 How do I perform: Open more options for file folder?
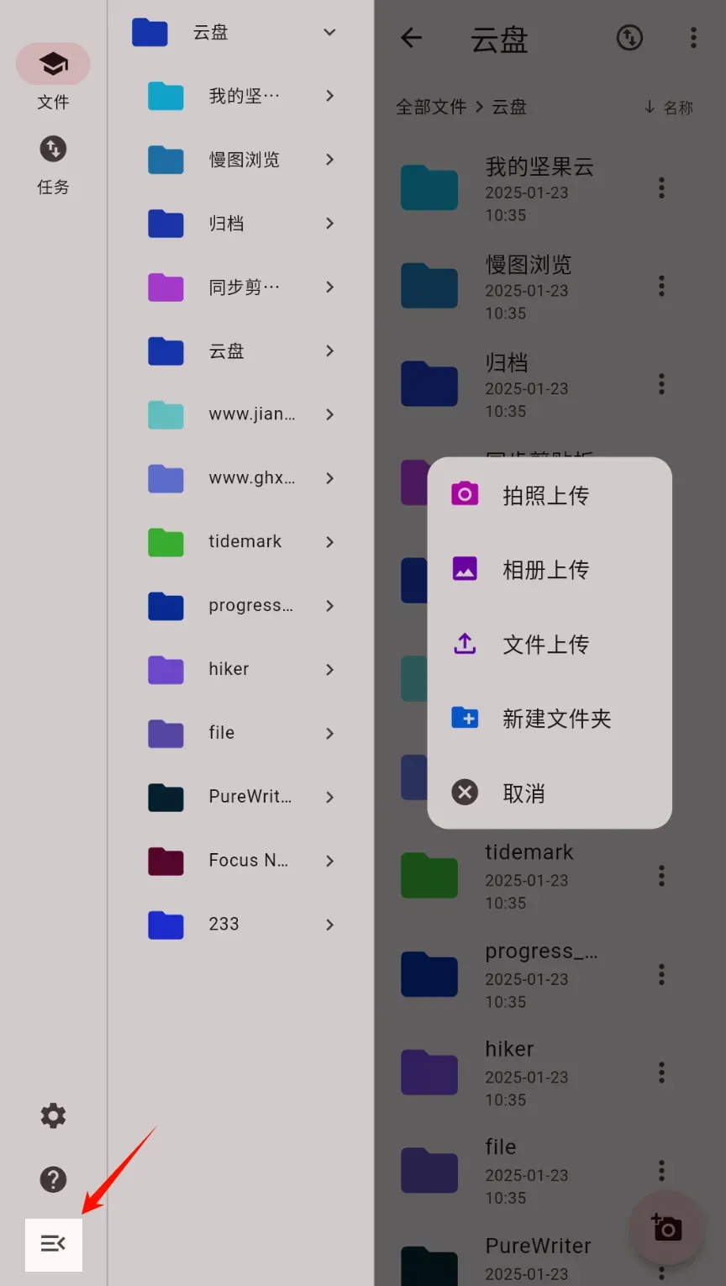point(661,1170)
